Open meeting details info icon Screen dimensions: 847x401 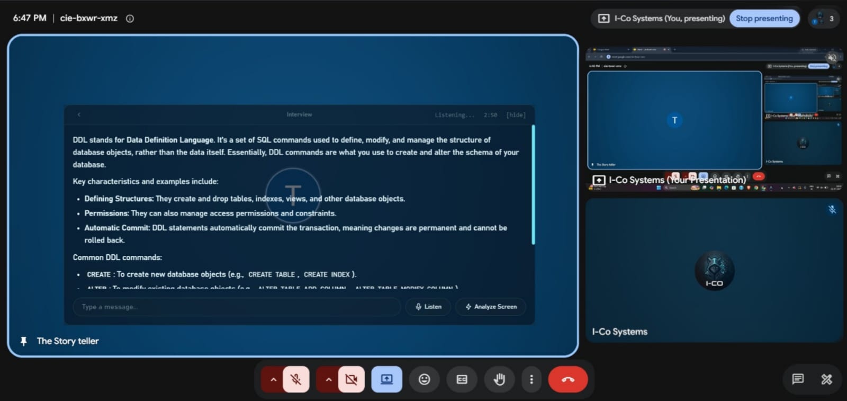pos(130,19)
